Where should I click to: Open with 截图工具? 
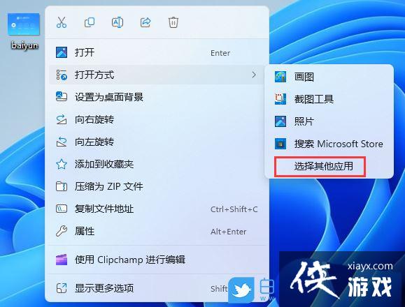(329, 99)
